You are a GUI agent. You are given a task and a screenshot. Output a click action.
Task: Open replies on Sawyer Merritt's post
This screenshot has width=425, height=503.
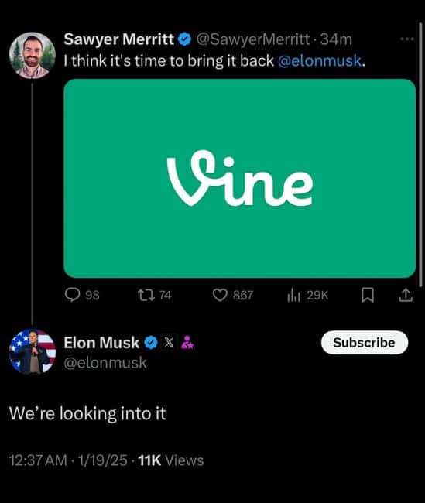(82, 295)
